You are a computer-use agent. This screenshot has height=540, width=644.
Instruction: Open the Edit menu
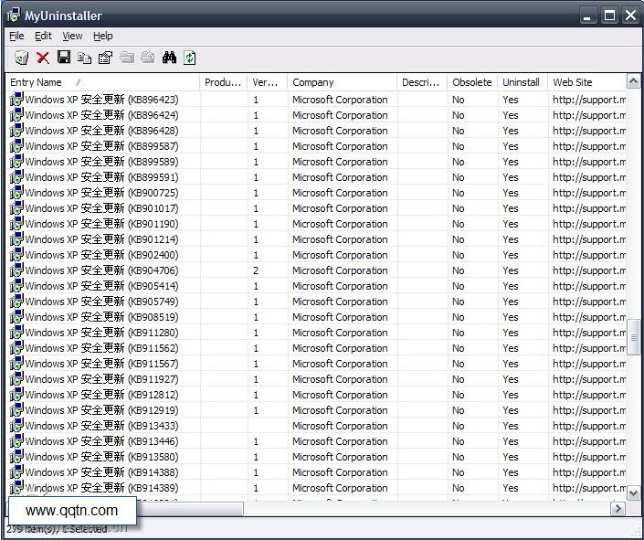tap(43, 37)
